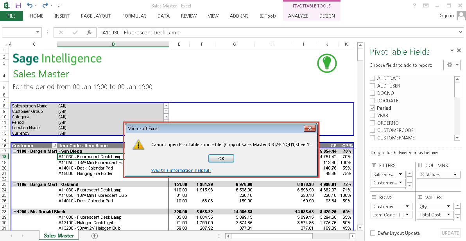Open the Customize Quick Access Toolbar arrow

coord(59,5)
